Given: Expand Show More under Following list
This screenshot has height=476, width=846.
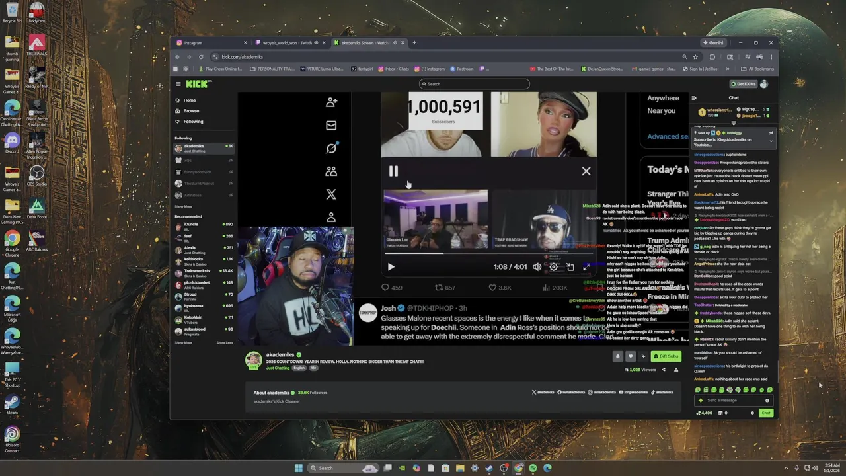Looking at the screenshot, I should [183, 206].
